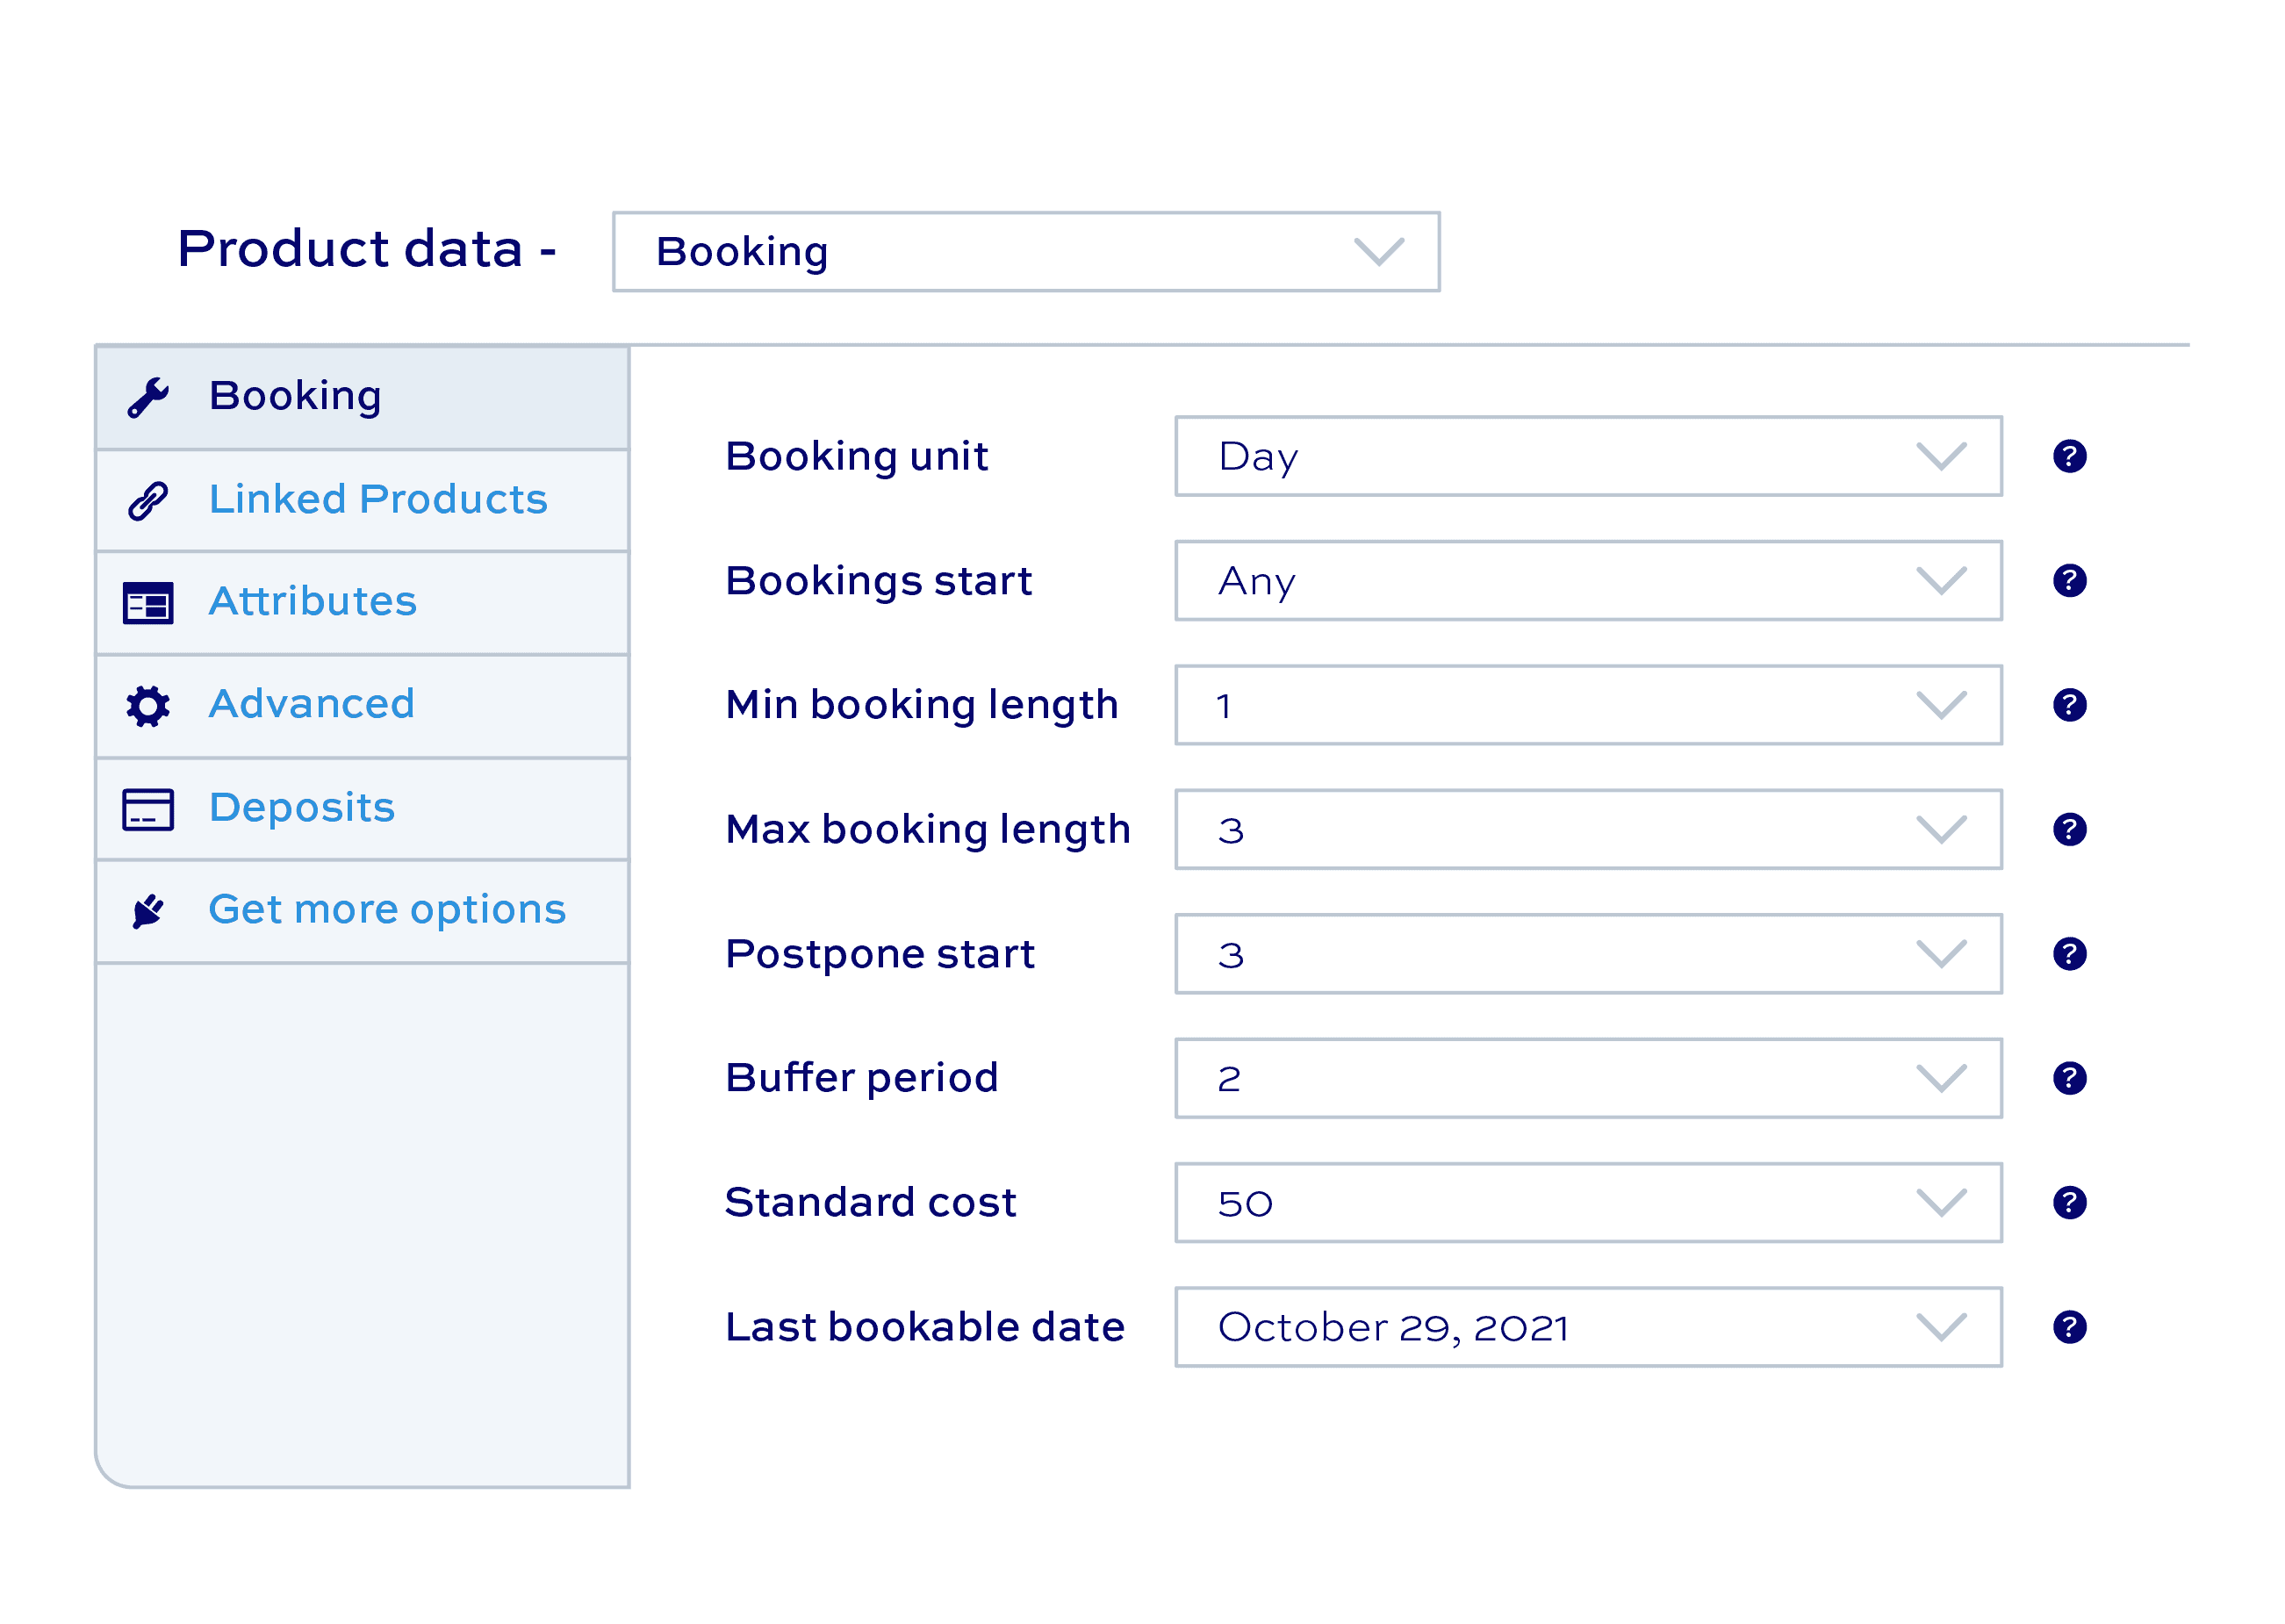
Task: Click the 'Postpone start' label
Action: 880,955
